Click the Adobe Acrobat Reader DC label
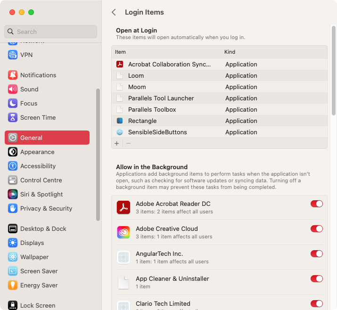The height and width of the screenshot is (310, 337). (173, 204)
